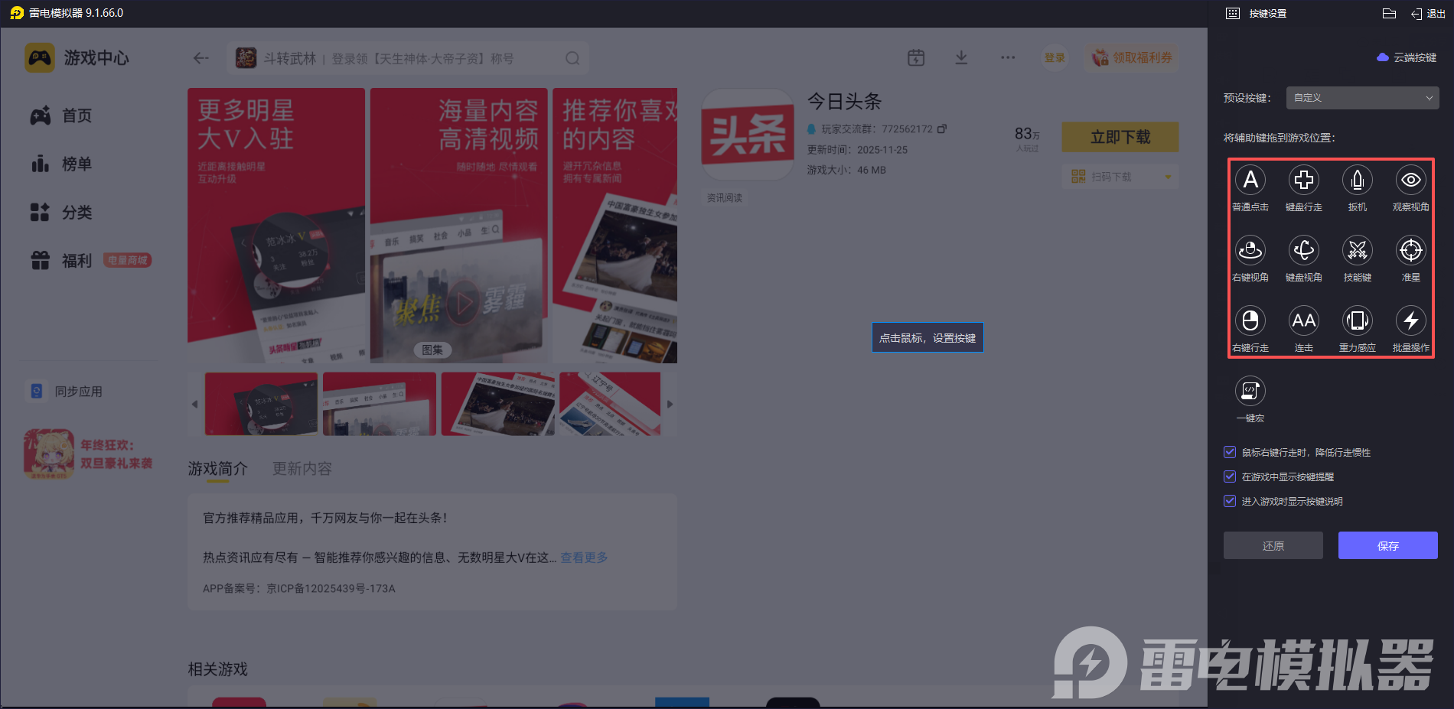Open the calendar sign-in icon
Viewport: 1454px width, 709px height.
[x=916, y=57]
